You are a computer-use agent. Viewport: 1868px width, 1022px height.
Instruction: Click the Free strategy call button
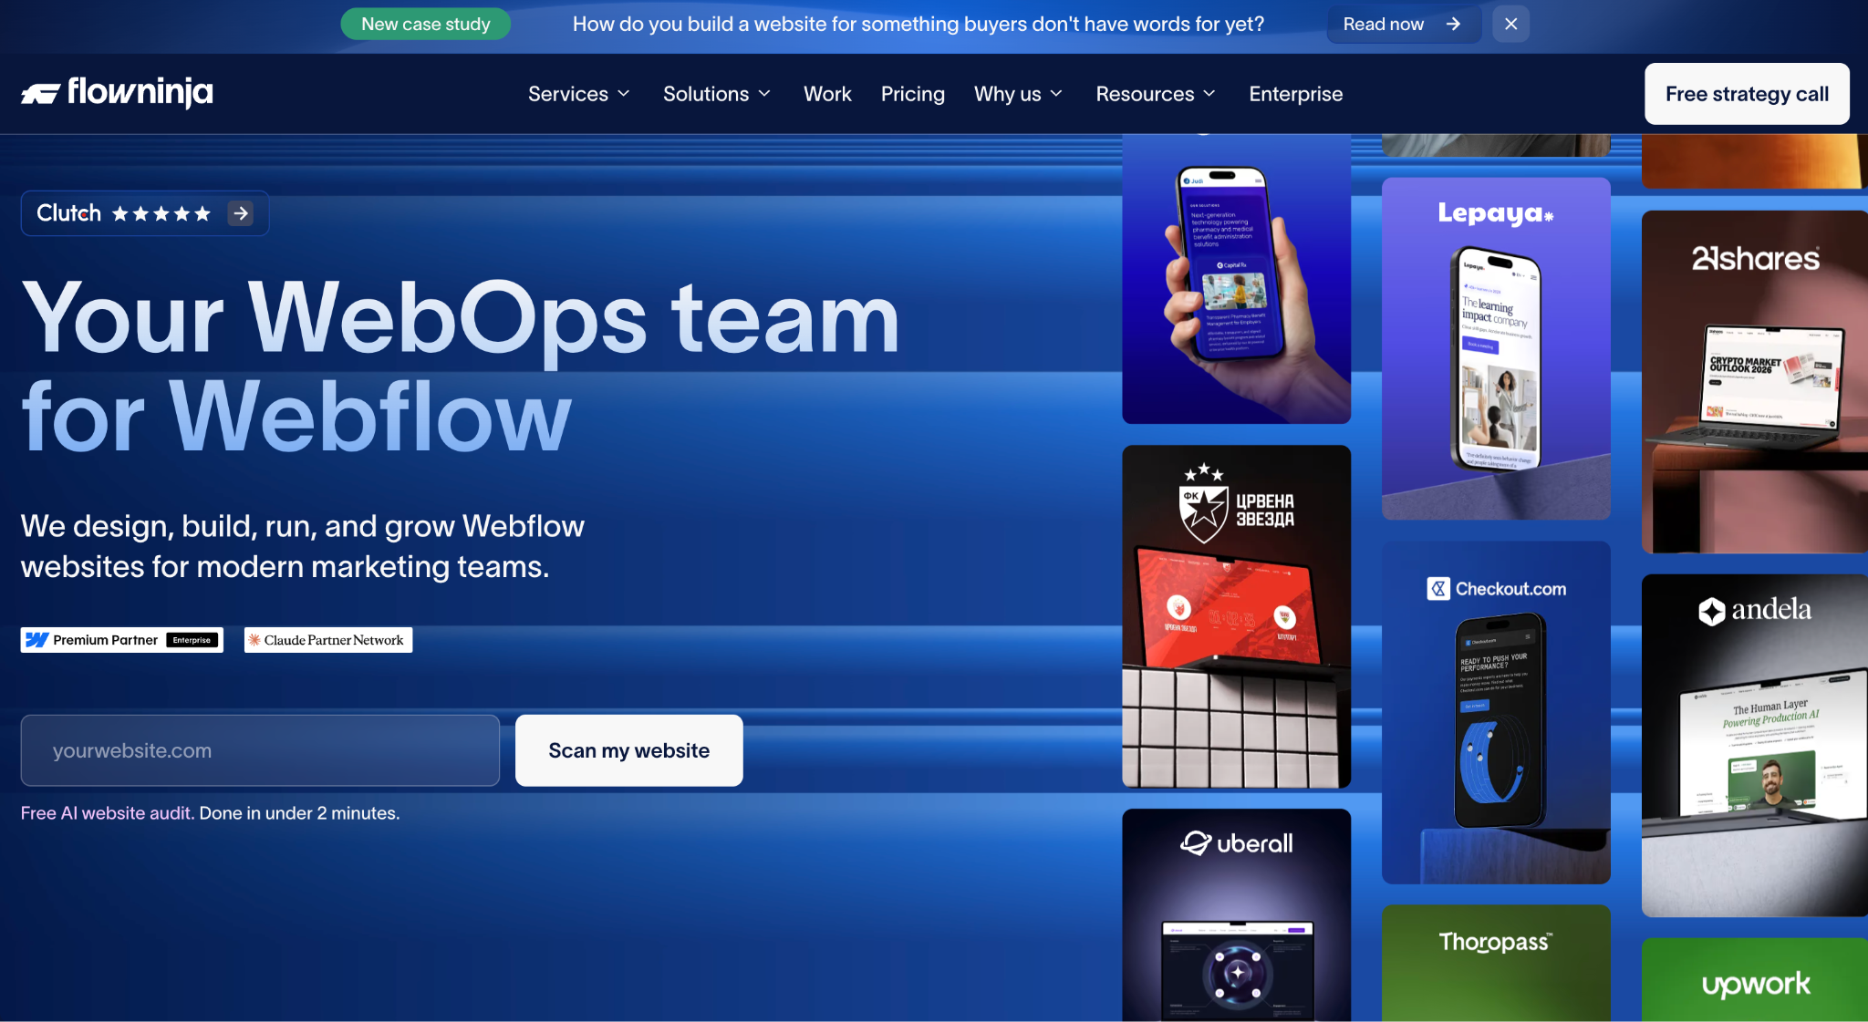coord(1747,94)
